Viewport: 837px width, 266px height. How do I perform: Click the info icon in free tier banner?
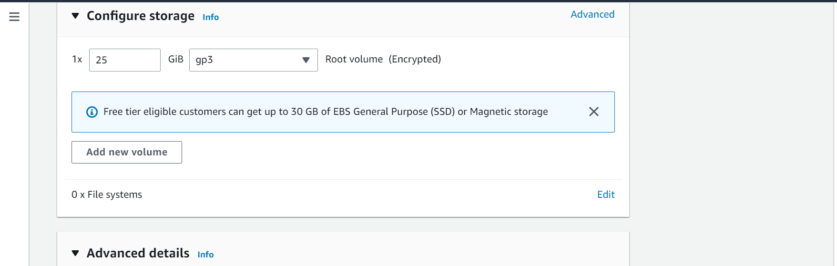(x=92, y=112)
